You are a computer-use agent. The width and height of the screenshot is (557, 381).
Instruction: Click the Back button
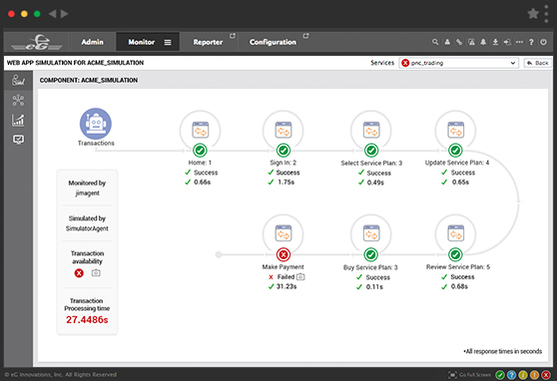pos(538,63)
